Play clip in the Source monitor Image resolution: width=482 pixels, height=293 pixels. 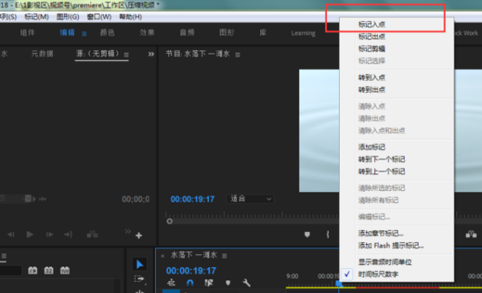pos(30,234)
